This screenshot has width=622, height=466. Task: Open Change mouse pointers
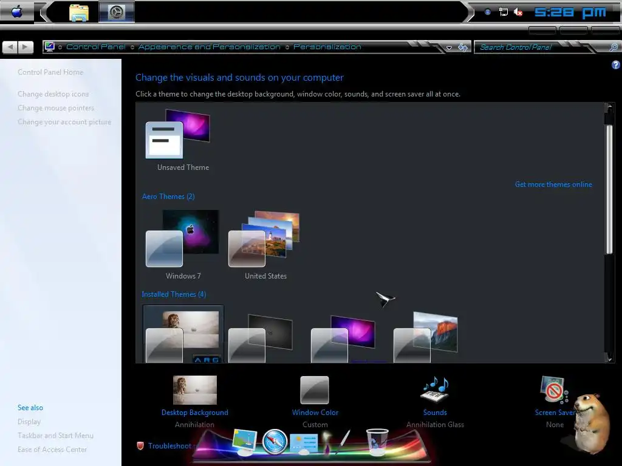click(56, 108)
